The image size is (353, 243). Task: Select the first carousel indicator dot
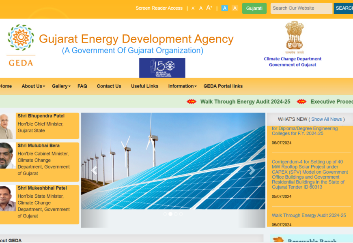point(165,214)
